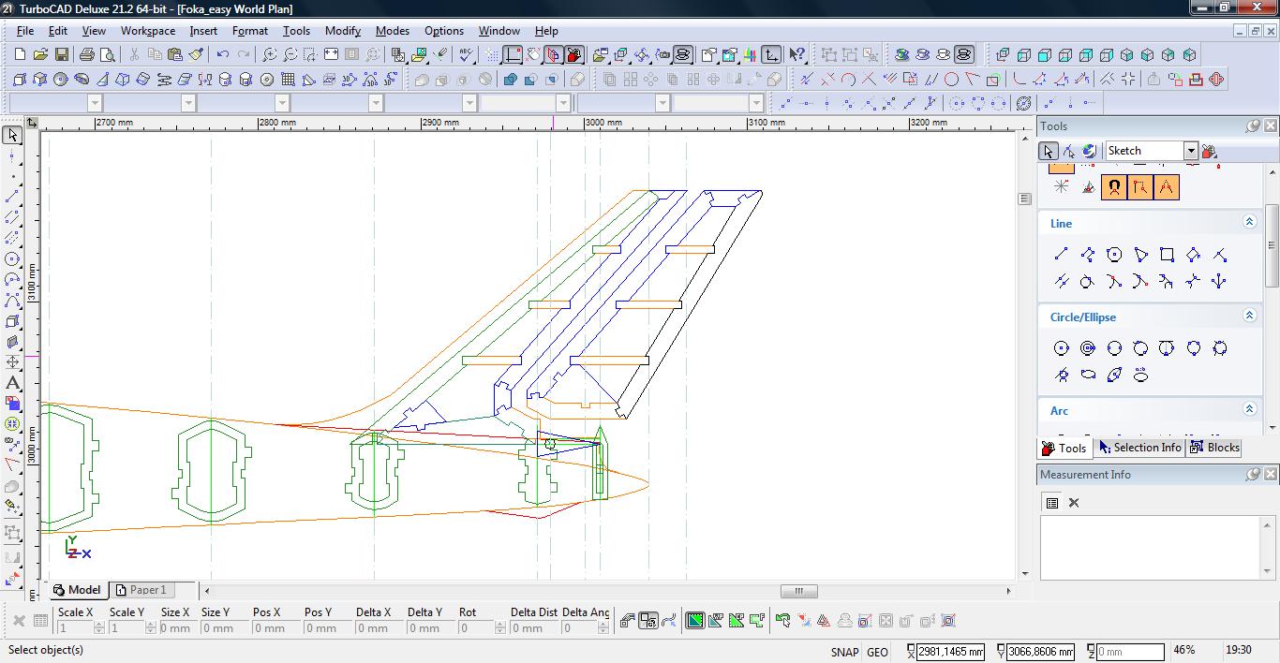Click the Save file icon
The height and width of the screenshot is (663, 1280).
(x=61, y=55)
